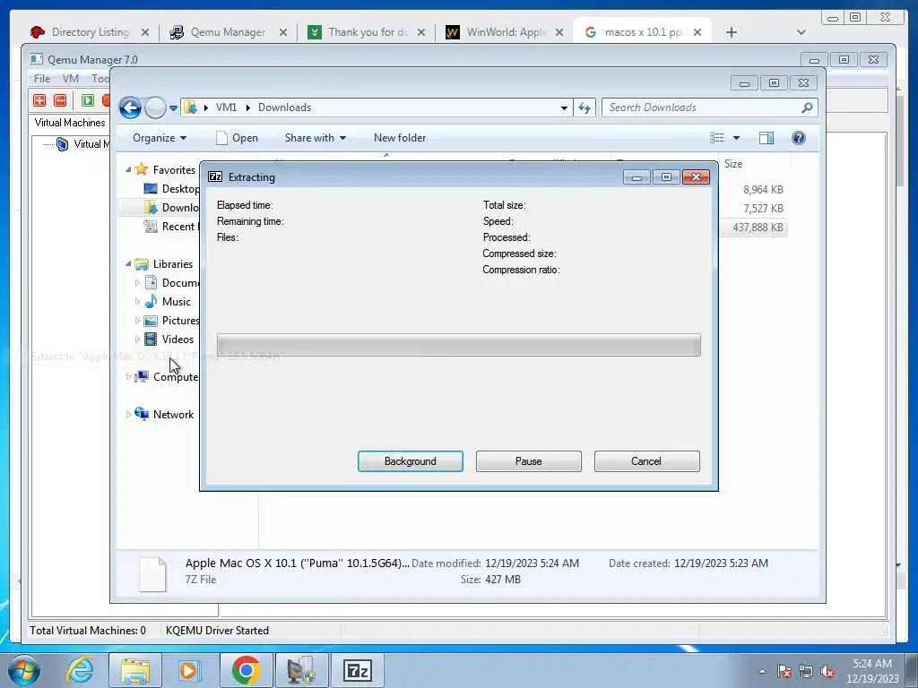Click the search magnifier icon

click(808, 107)
